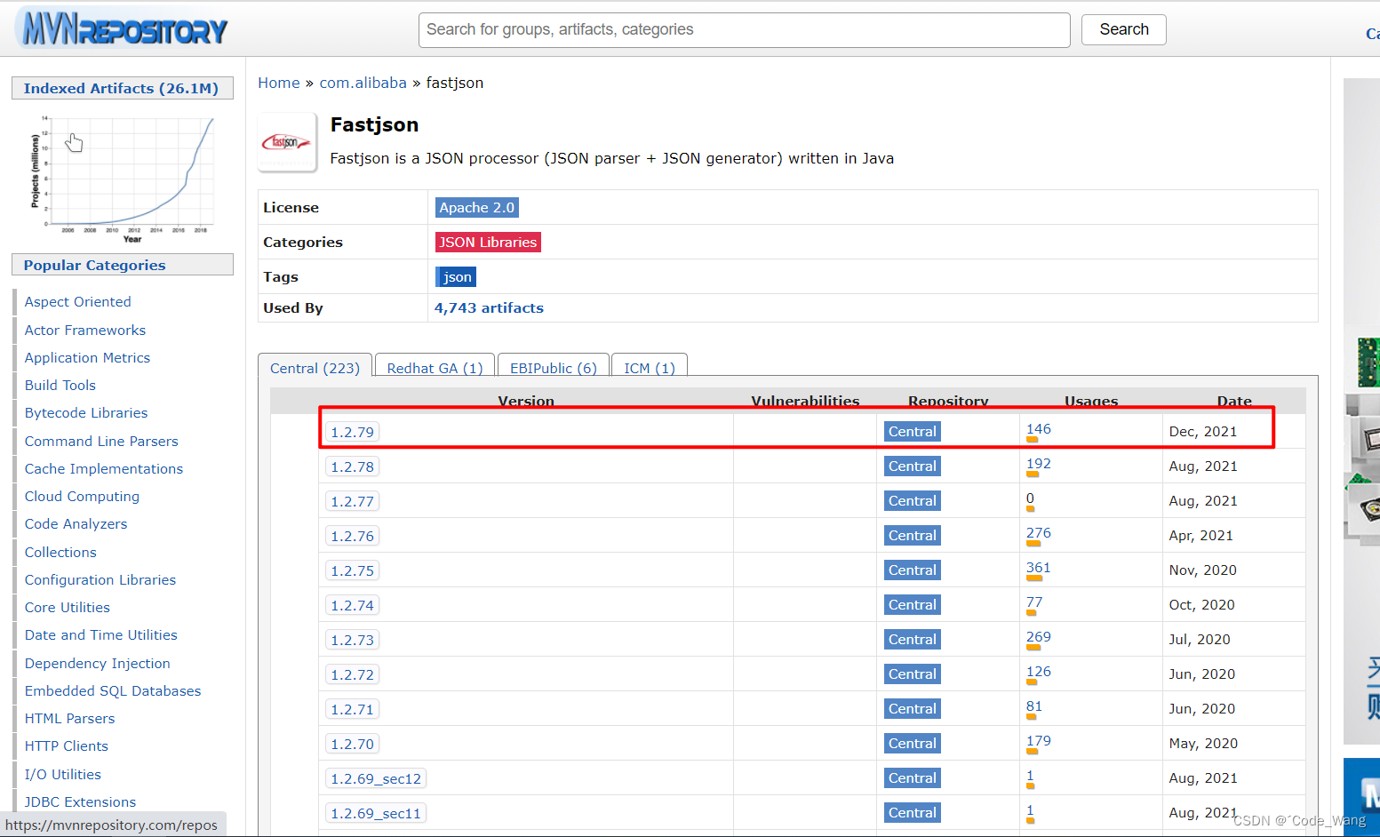Open Aspect Oriented category
The image size is (1380, 837).
[x=77, y=302]
